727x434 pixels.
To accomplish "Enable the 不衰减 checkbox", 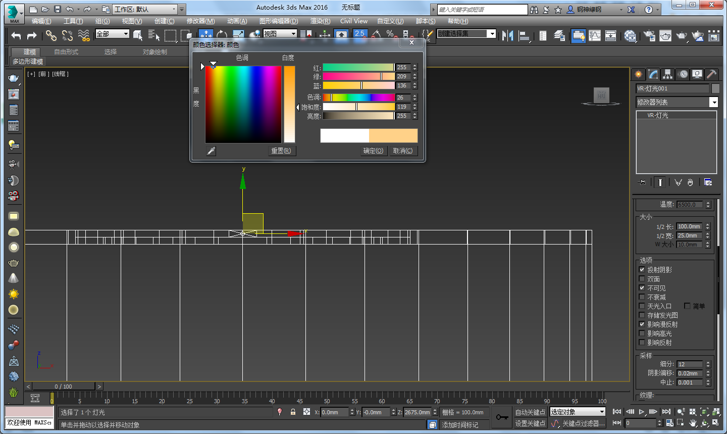I will (x=642, y=297).
